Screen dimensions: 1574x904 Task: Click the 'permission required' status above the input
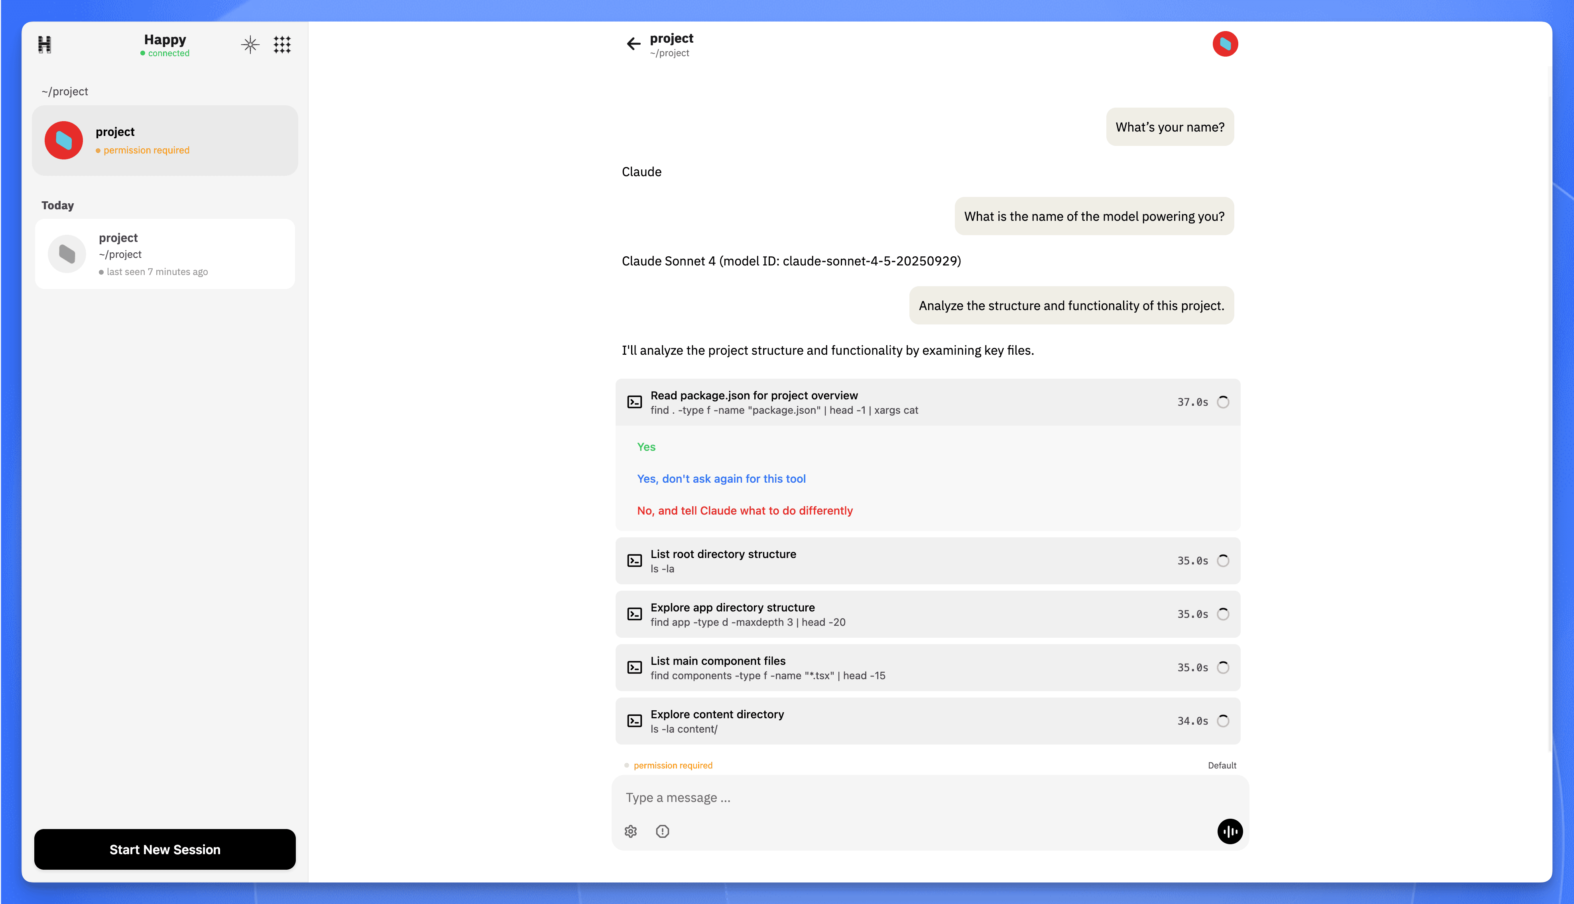pos(673,765)
